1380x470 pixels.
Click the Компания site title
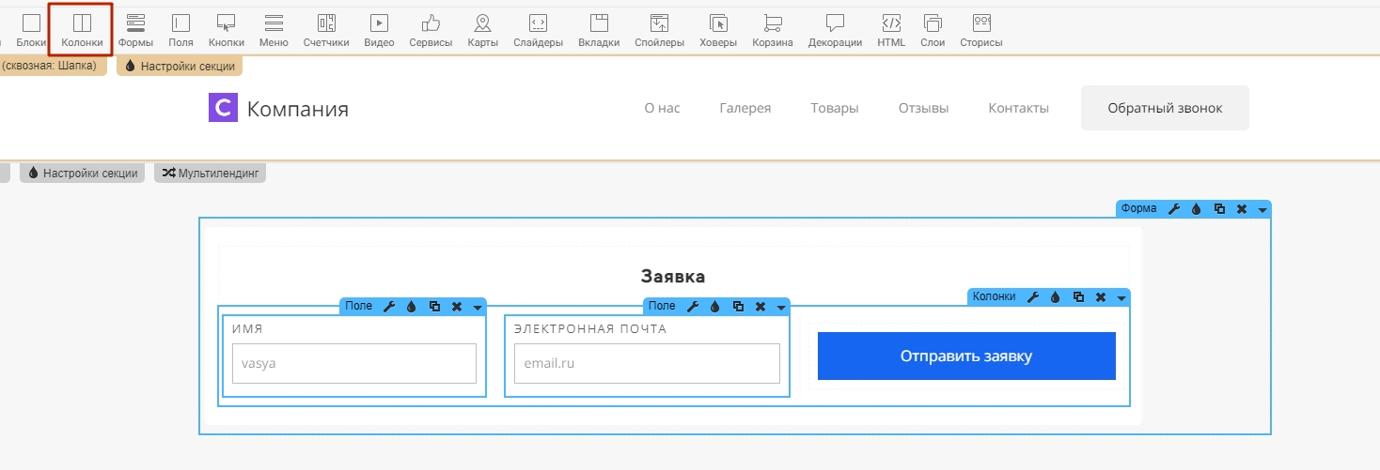point(298,109)
